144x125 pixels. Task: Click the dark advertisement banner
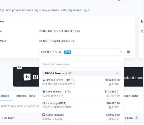coord(26,77)
